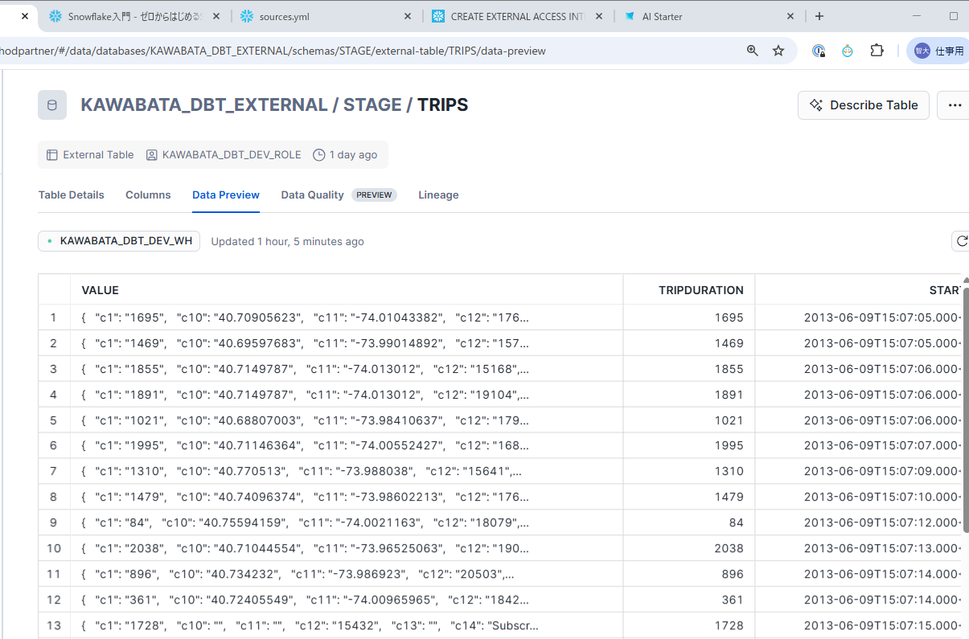Close the AI Starter browser tab

pos(791,16)
